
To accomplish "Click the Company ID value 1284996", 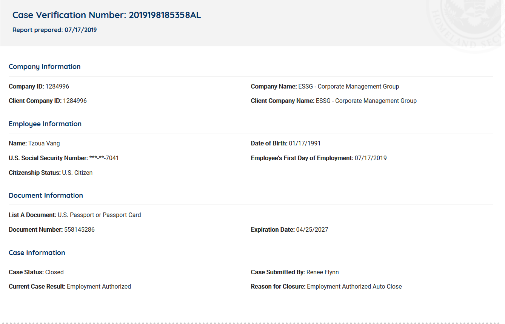I will tap(57, 87).
